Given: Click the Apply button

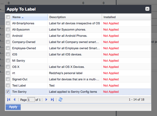Looking at the screenshot, I should [x=13, y=107].
